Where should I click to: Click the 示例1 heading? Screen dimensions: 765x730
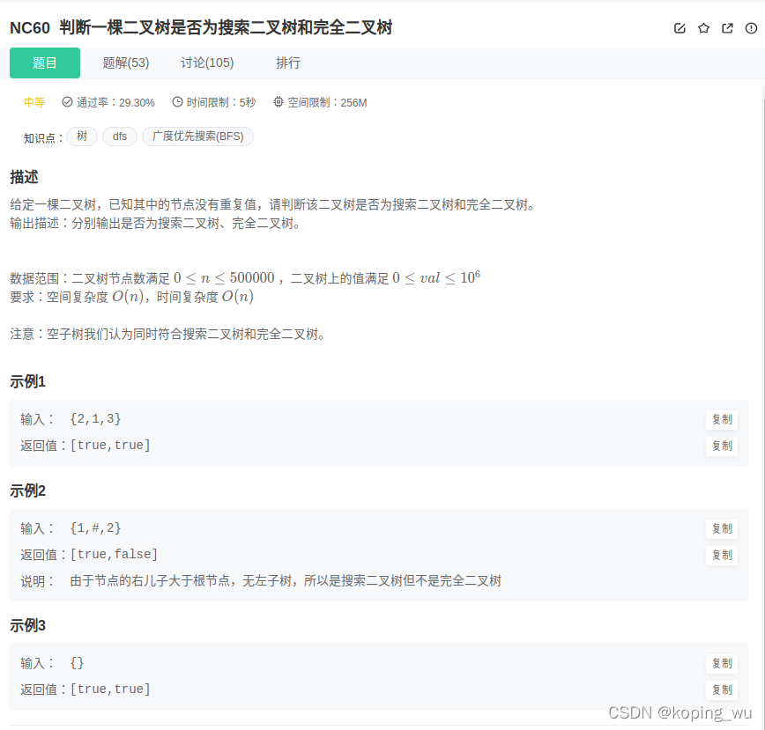click(x=28, y=381)
